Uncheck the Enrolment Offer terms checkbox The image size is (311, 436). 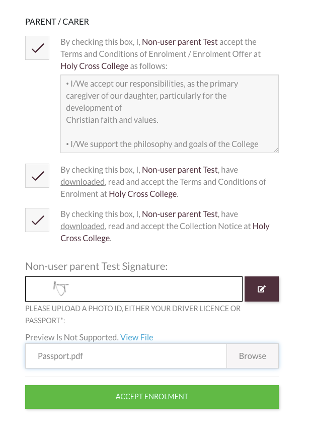(37, 48)
